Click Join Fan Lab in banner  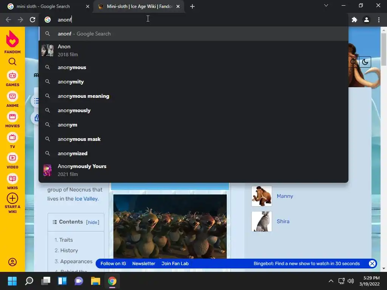click(175, 264)
